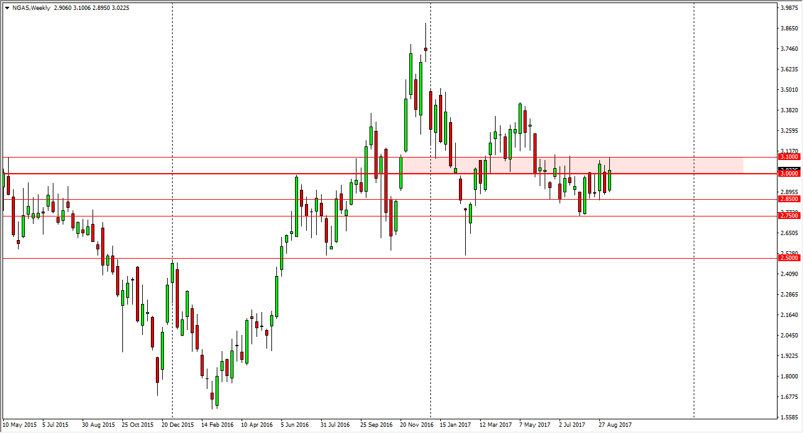The width and height of the screenshot is (803, 433).
Task: Click the triangle icon beside NGAS,Weekly
Action: click(x=7, y=8)
